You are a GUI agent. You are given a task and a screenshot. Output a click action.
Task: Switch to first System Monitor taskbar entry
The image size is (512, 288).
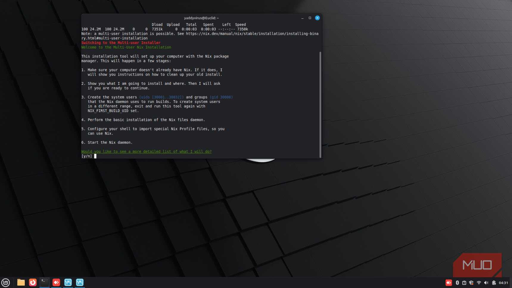point(68,282)
